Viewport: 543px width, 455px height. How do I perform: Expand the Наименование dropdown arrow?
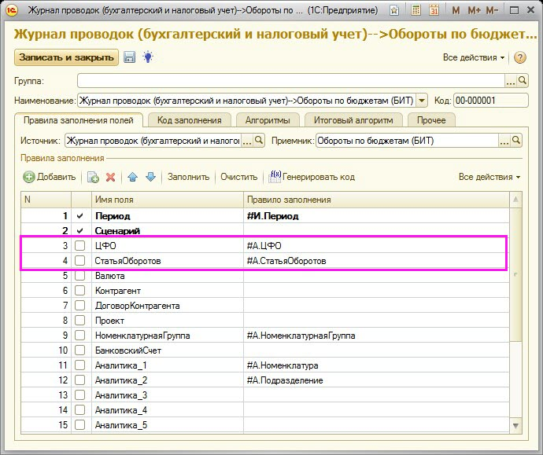click(422, 101)
